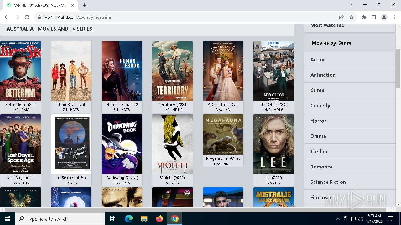Viewport: 401px width, 225px height.
Task: Open the taskbar clock and date
Action: point(374,219)
